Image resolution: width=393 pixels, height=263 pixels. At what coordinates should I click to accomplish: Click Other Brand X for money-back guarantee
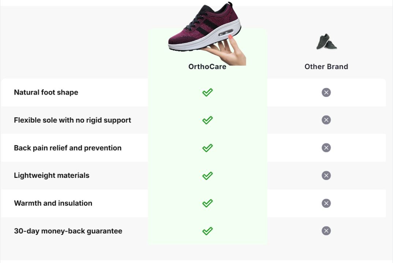pyautogui.click(x=326, y=230)
